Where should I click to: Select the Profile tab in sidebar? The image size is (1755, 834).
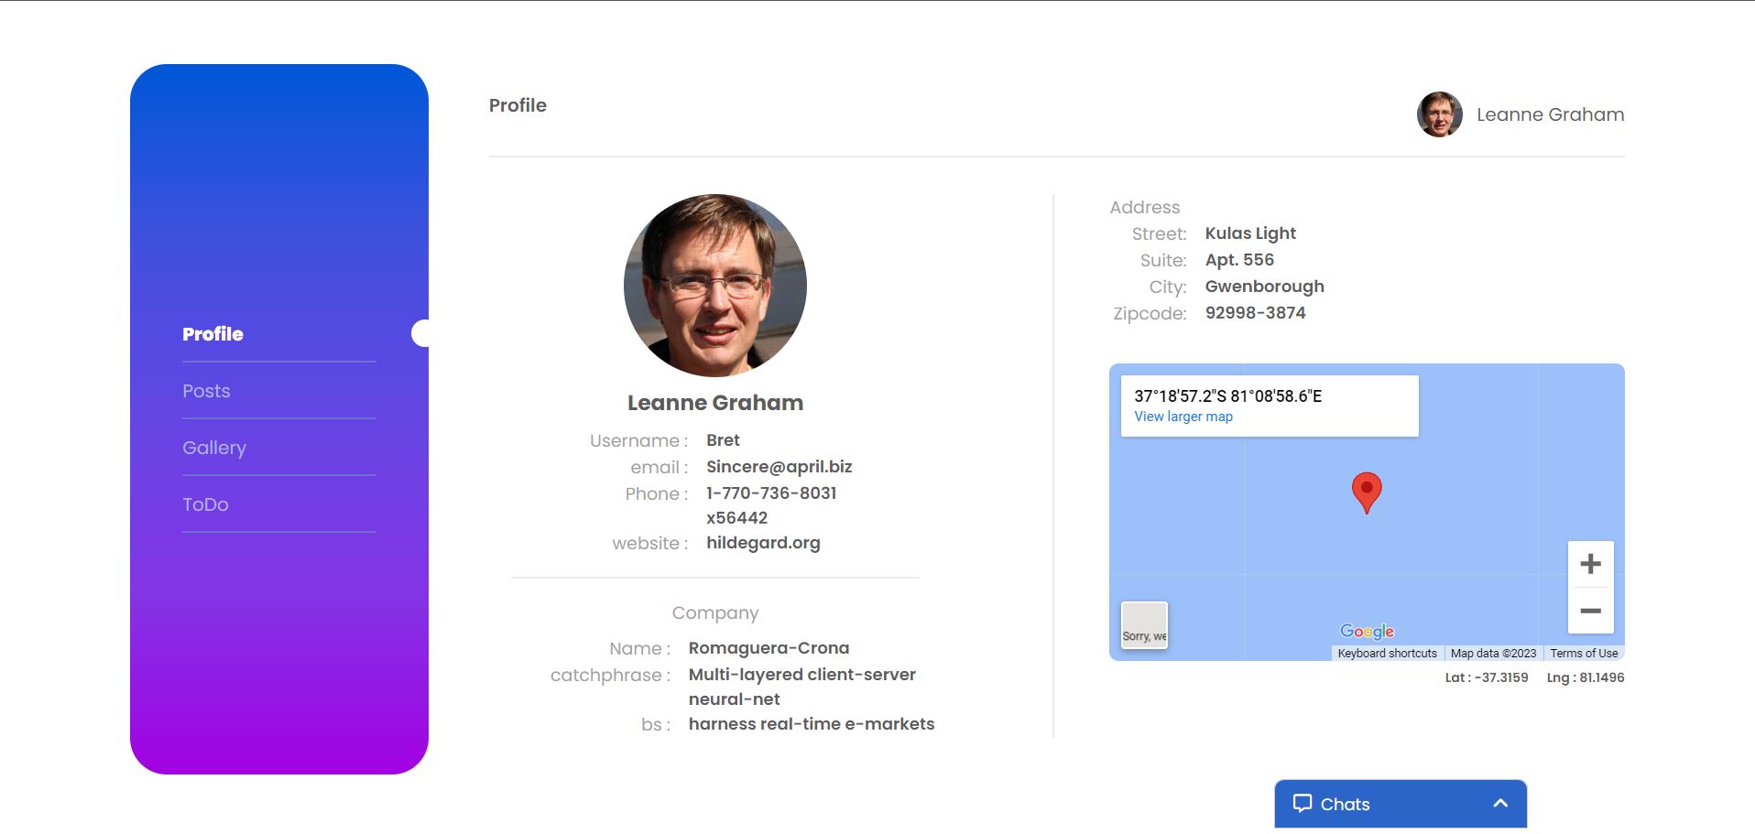coord(212,334)
